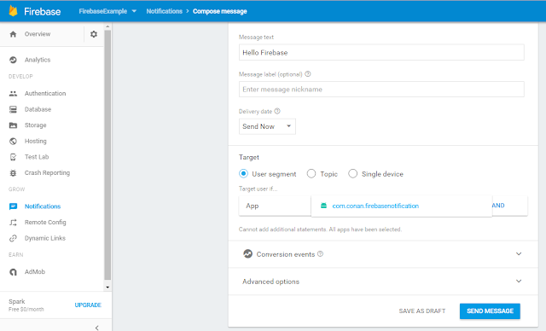Click the Firebase flame logo
This screenshot has width=546, height=331.
click(x=14, y=11)
